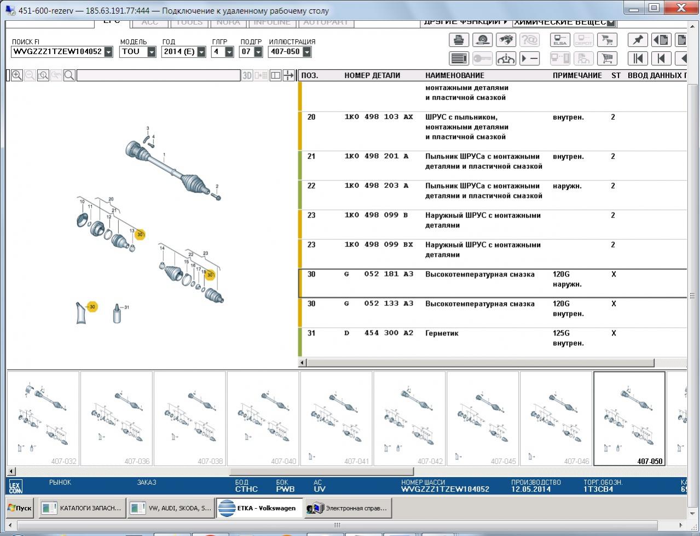The image size is (700, 536).
Task: Click the thumbnail strip left scroll arrow
Action: coord(11,471)
